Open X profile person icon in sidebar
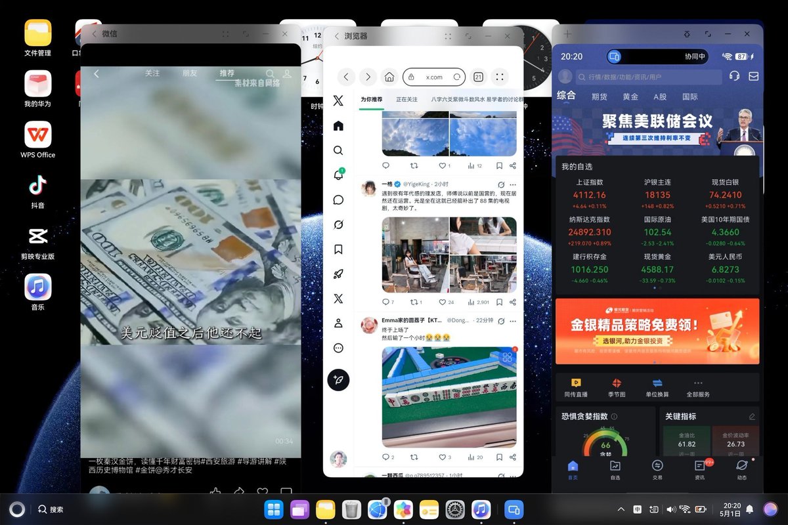Image resolution: width=788 pixels, height=525 pixels. [x=338, y=324]
